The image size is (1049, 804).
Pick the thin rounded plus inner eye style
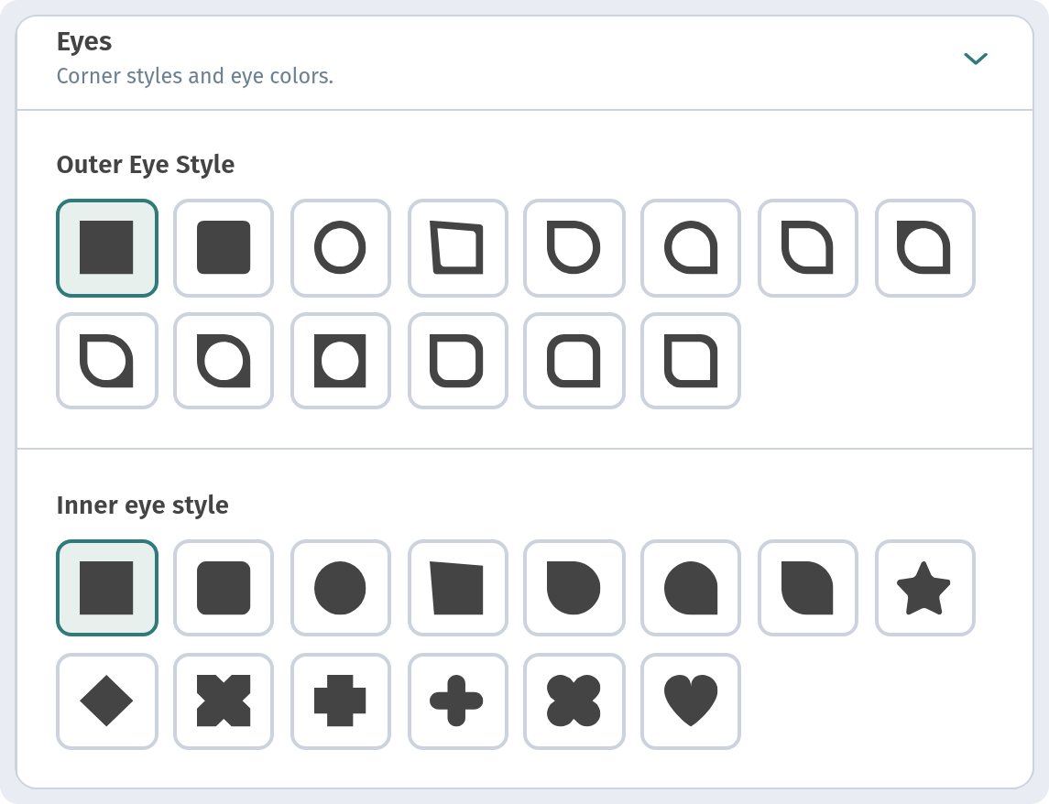click(457, 701)
